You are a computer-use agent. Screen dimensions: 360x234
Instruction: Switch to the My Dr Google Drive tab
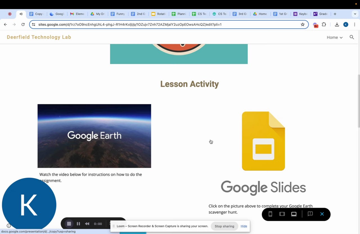click(x=98, y=14)
